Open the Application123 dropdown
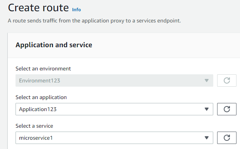 114,109
